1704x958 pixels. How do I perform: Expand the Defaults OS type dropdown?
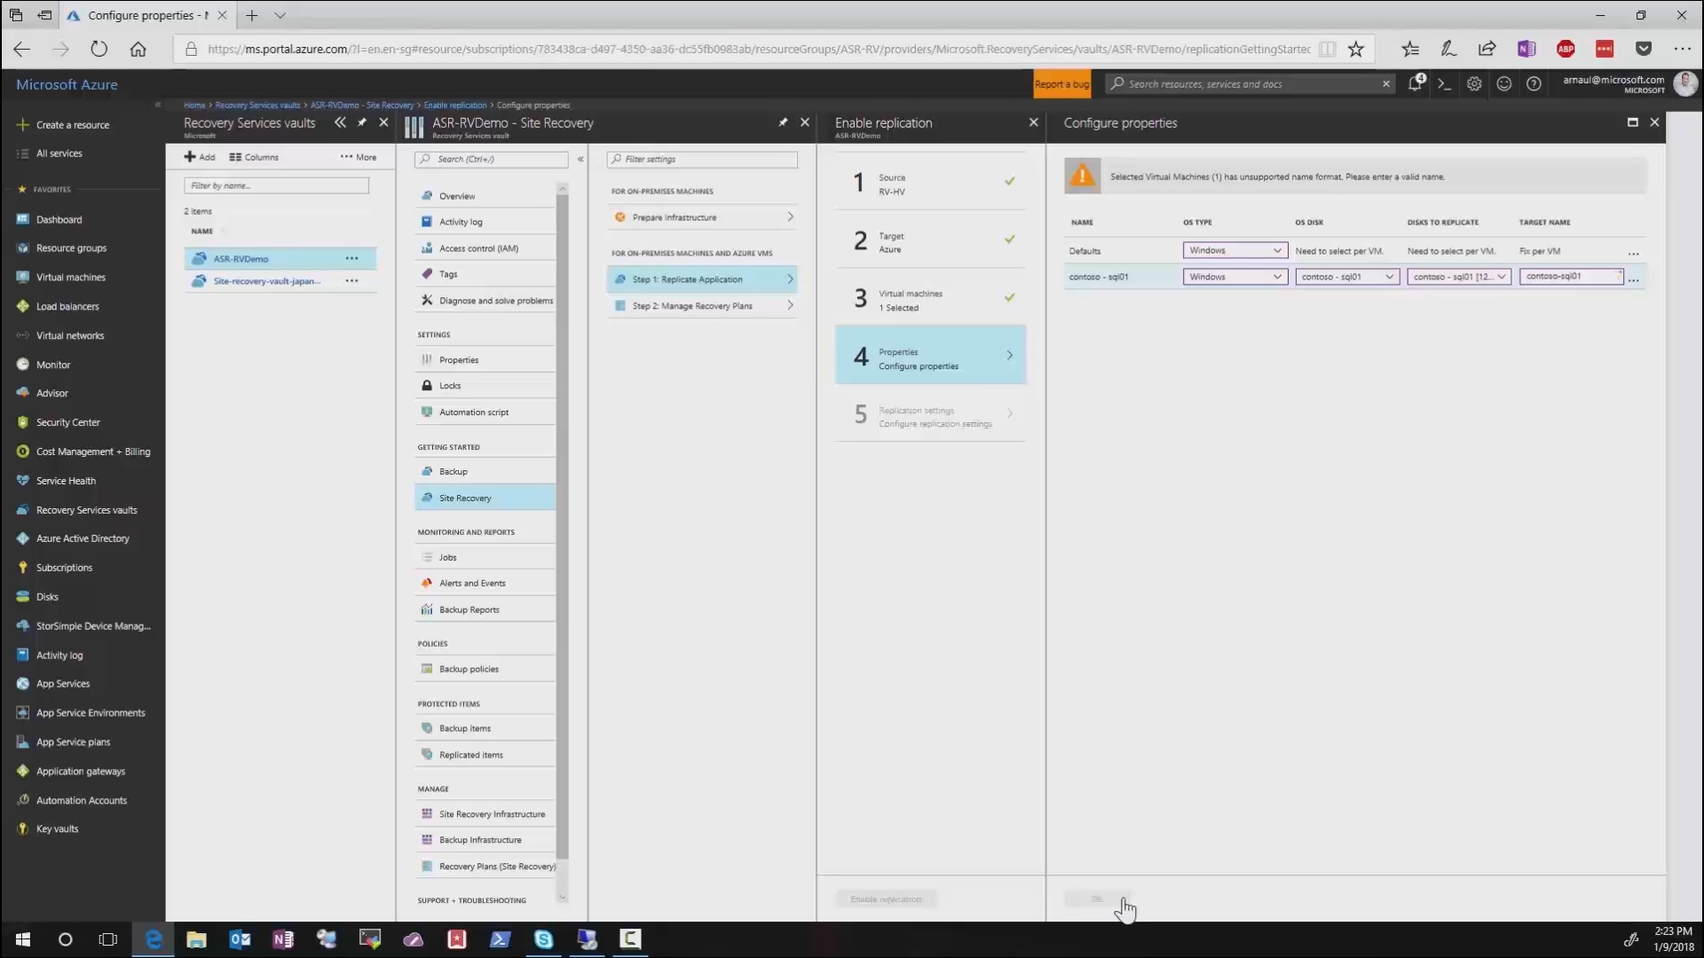click(1235, 251)
